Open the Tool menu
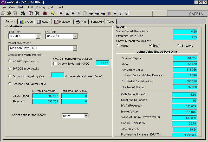 click(x=60, y=7)
